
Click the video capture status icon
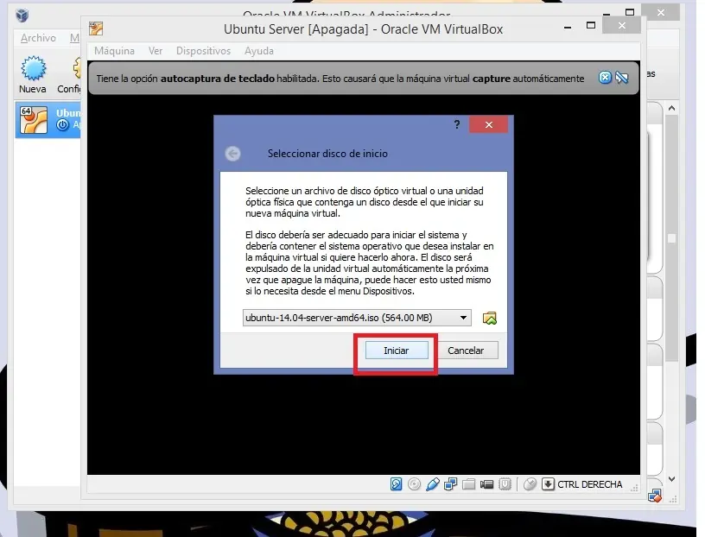pos(486,484)
